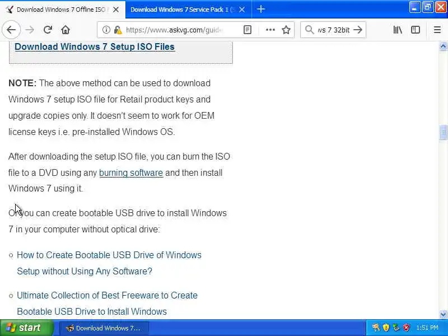Go back to the previous page
Image resolution: width=448 pixels, height=336 pixels.
pyautogui.click(x=11, y=30)
